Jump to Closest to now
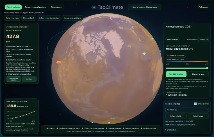 click(x=198, y=74)
